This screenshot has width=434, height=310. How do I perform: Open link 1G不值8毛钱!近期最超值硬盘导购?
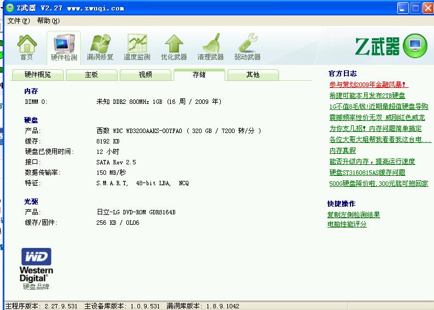[379, 107]
